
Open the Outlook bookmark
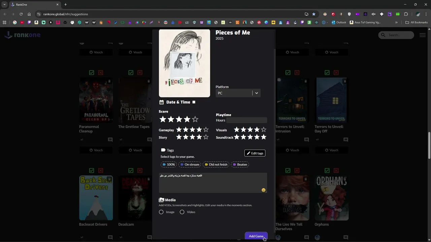click(339, 23)
